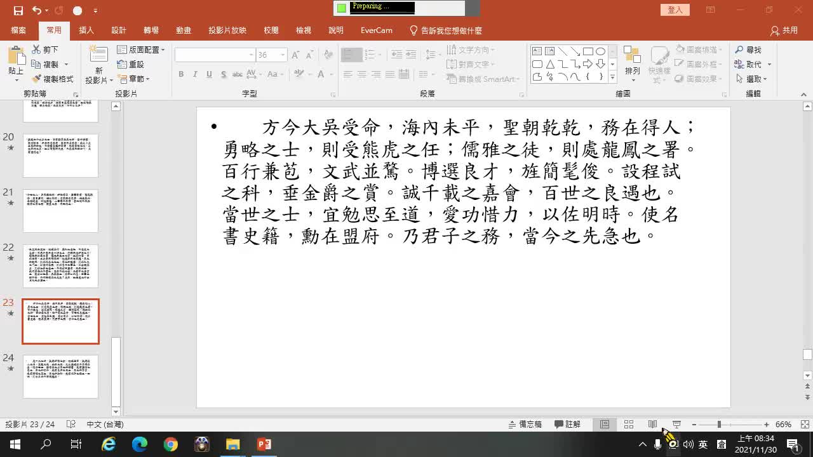Open File Explorer from the taskbar
The width and height of the screenshot is (813, 457).
(x=232, y=444)
